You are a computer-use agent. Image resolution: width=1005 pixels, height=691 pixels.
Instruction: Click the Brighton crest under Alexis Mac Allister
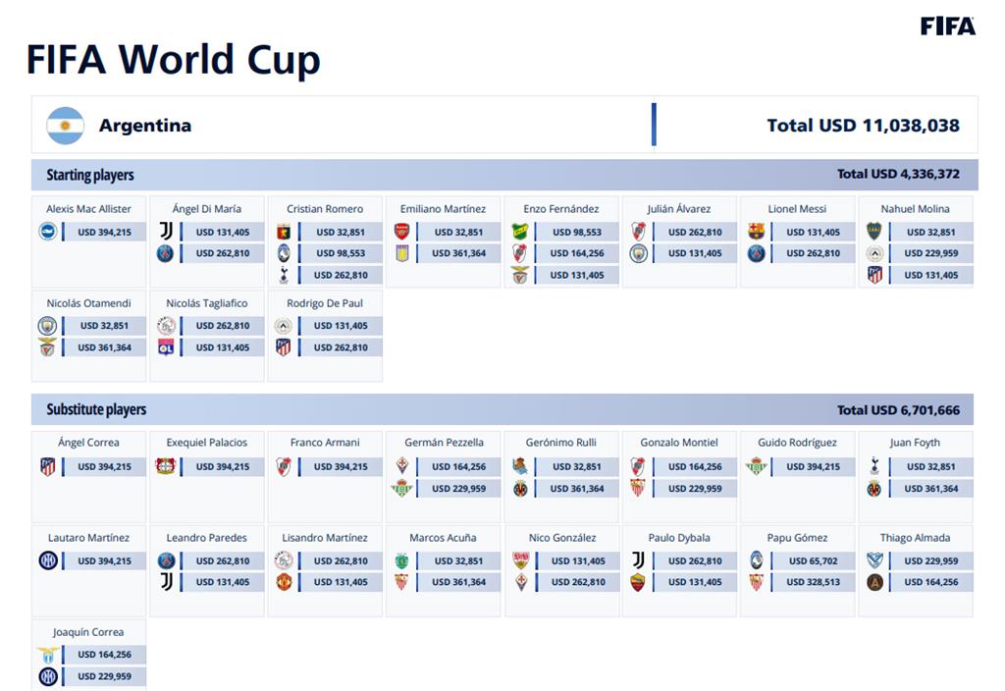point(47,232)
